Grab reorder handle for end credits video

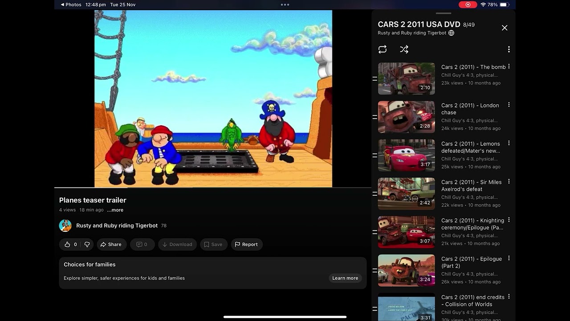[x=375, y=309]
